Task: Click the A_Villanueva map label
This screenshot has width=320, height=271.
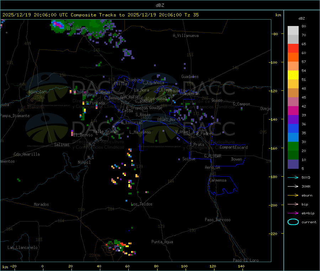Action: (x=186, y=36)
